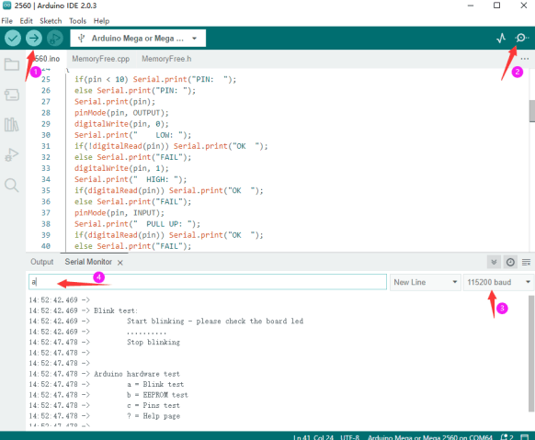Image resolution: width=535 pixels, height=440 pixels.
Task: Close the Serial Monitor tab
Action: click(120, 263)
